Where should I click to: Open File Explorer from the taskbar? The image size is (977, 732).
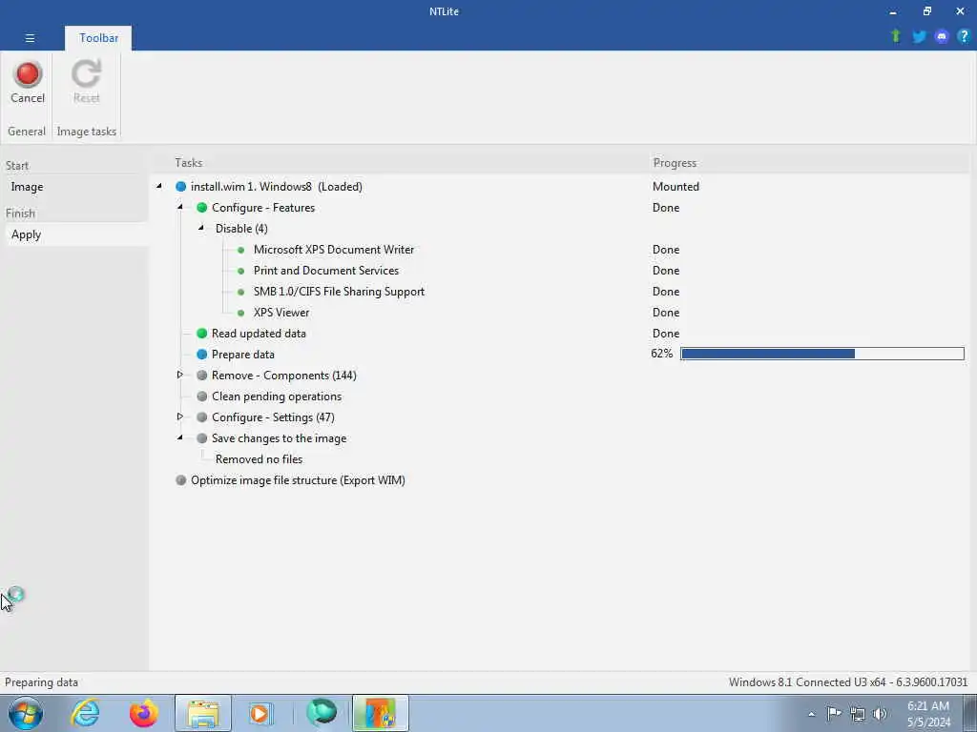(203, 713)
